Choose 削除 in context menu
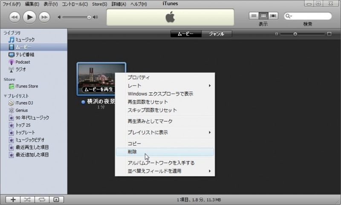This screenshot has height=205, width=341. click(165, 152)
